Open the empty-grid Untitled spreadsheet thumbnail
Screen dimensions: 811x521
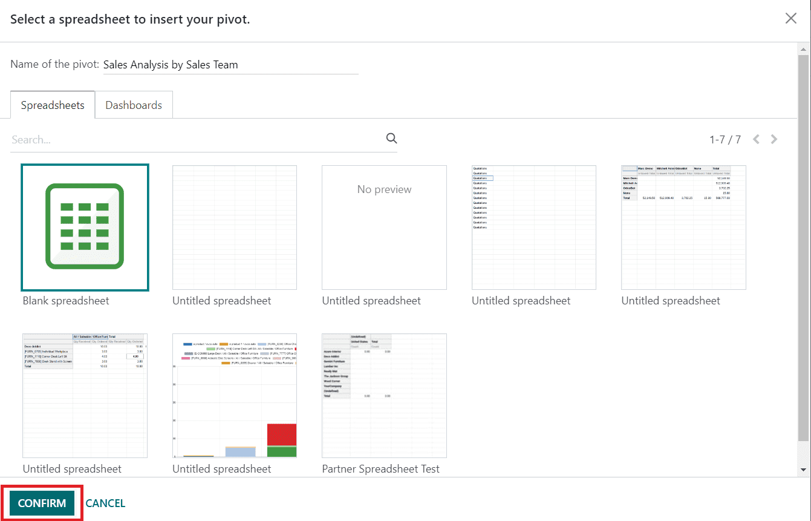click(235, 227)
